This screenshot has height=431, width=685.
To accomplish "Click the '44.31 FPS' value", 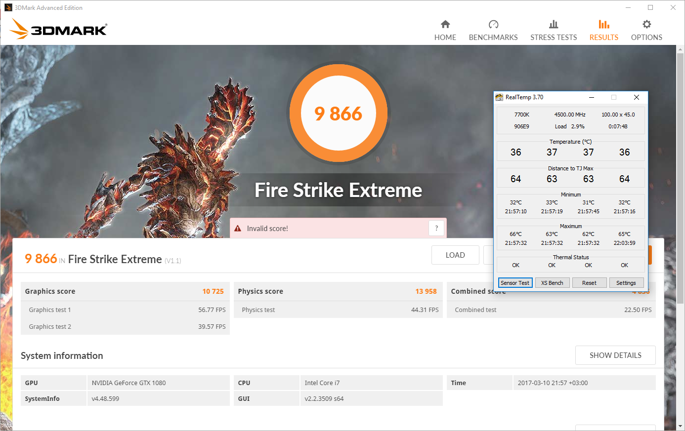I will [x=425, y=310].
